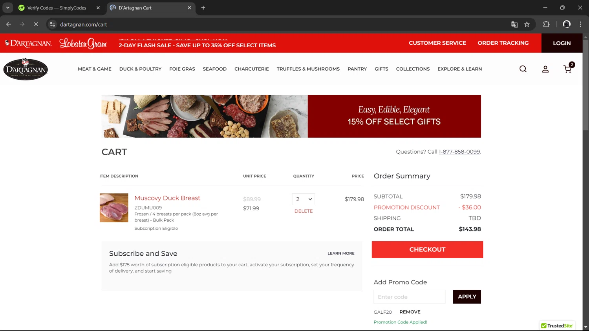View site information icon in address bar
This screenshot has height=331, width=589.
[53, 24]
